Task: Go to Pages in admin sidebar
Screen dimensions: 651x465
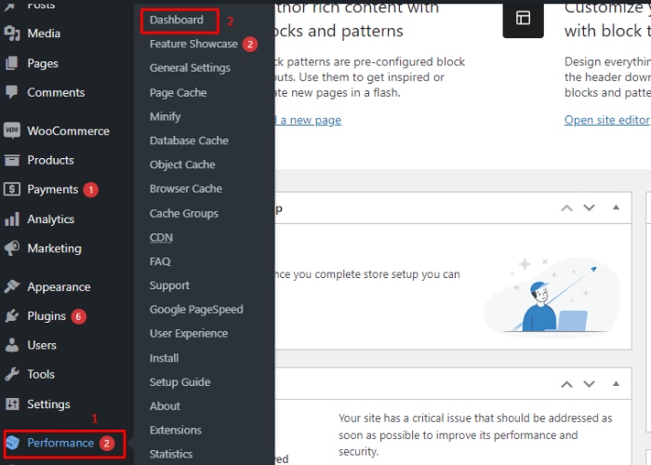Action: point(43,63)
